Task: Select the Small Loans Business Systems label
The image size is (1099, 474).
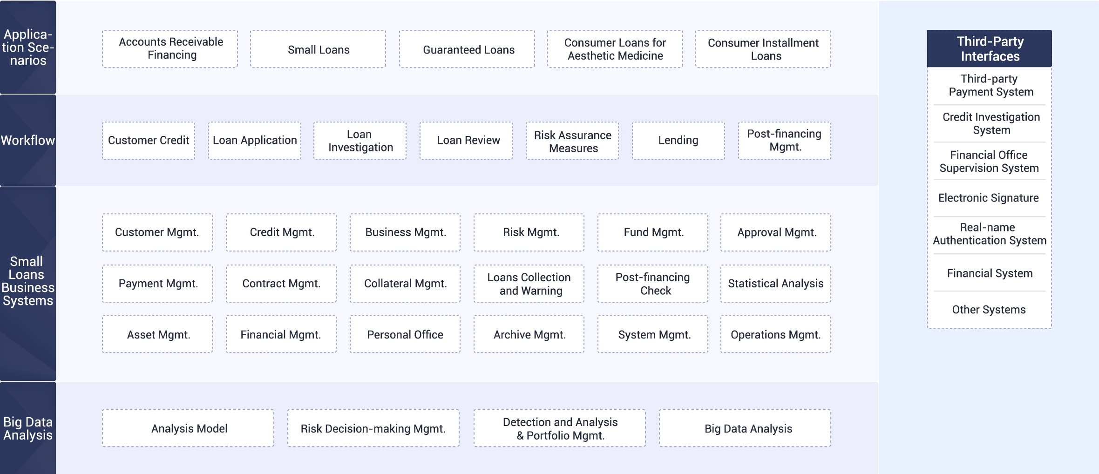Action: click(x=28, y=281)
